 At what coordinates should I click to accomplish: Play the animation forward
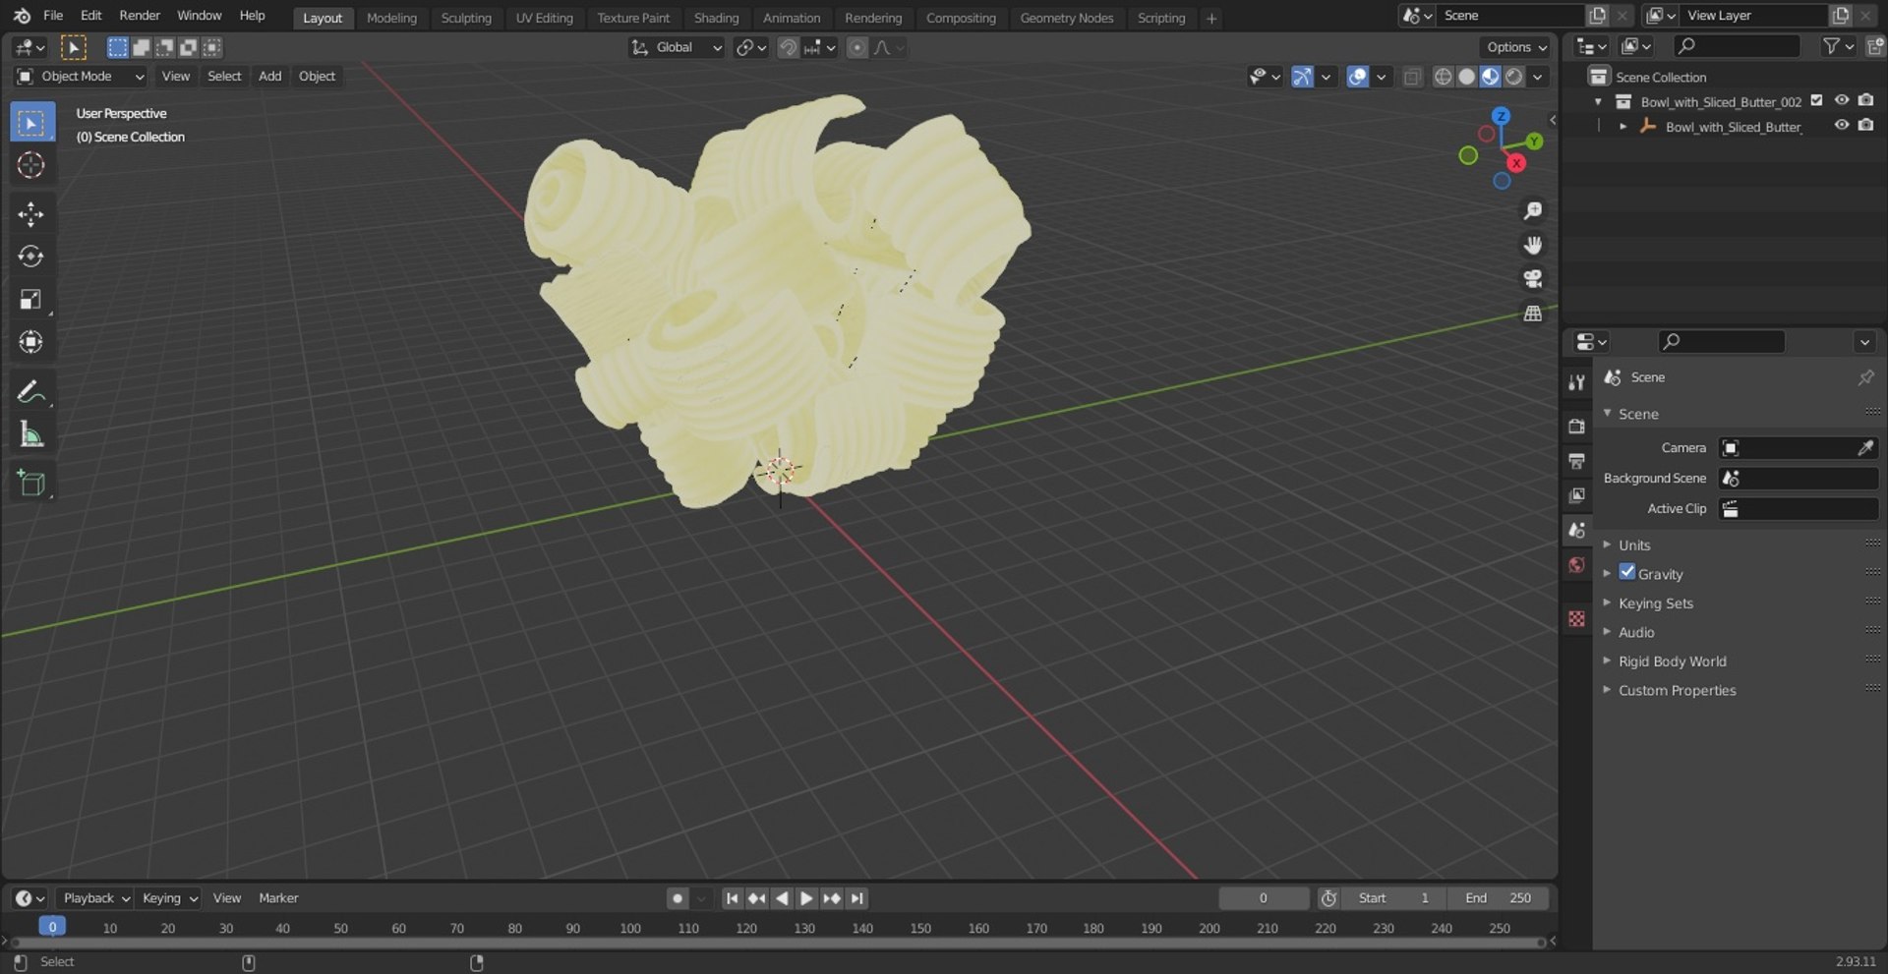tap(806, 898)
